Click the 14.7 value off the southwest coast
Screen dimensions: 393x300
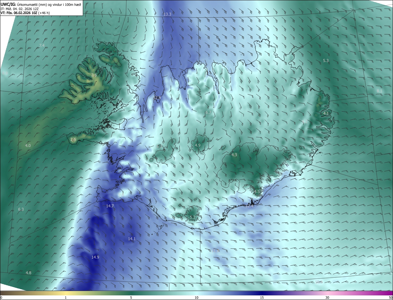coord(110,206)
